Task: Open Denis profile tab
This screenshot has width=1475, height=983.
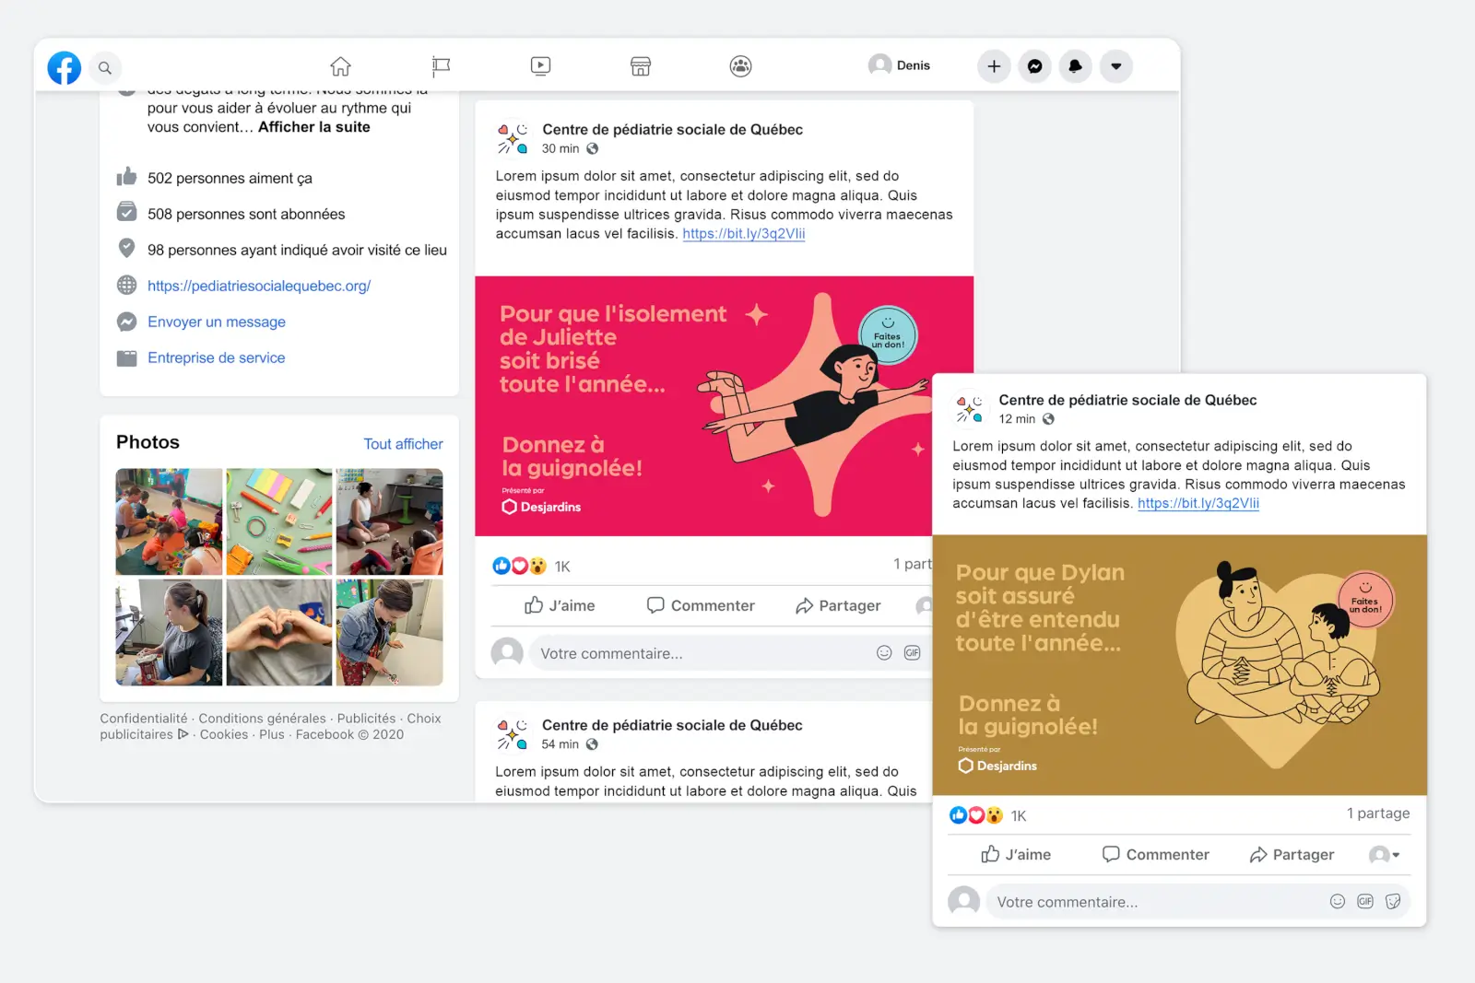Action: (900, 65)
